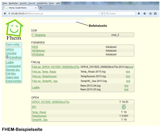Viewport: 161px width, 134px height.
Task: Click the Firefox back arrow button
Action: point(5,13)
